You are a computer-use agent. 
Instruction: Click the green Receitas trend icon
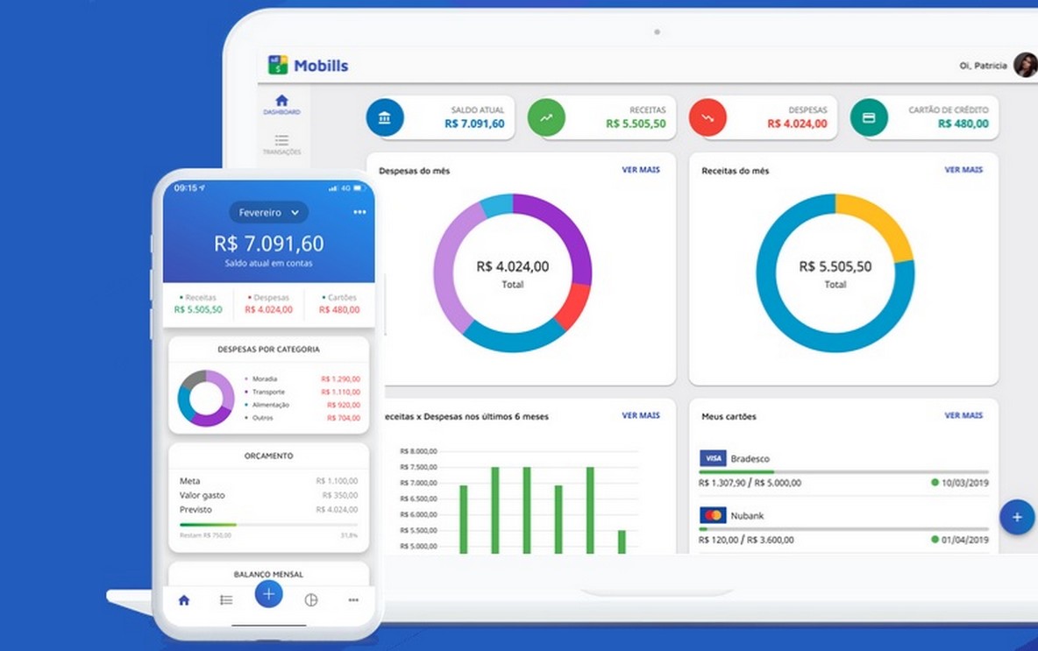coord(546,117)
